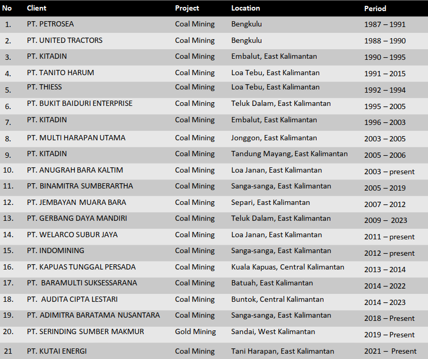Click Sandai, West Kalimantan location cell

click(273, 332)
